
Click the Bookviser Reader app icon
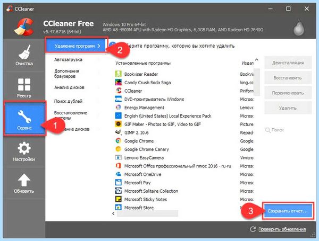(118, 74)
